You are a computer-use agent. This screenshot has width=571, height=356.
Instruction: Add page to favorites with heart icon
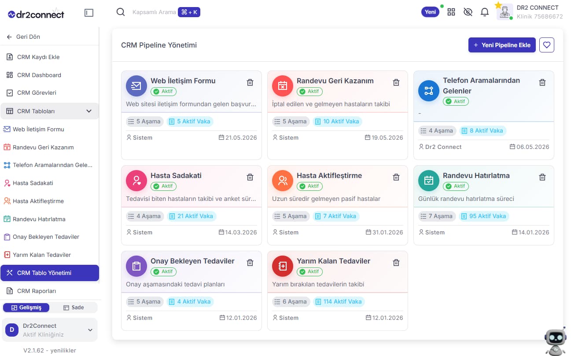pos(547,45)
